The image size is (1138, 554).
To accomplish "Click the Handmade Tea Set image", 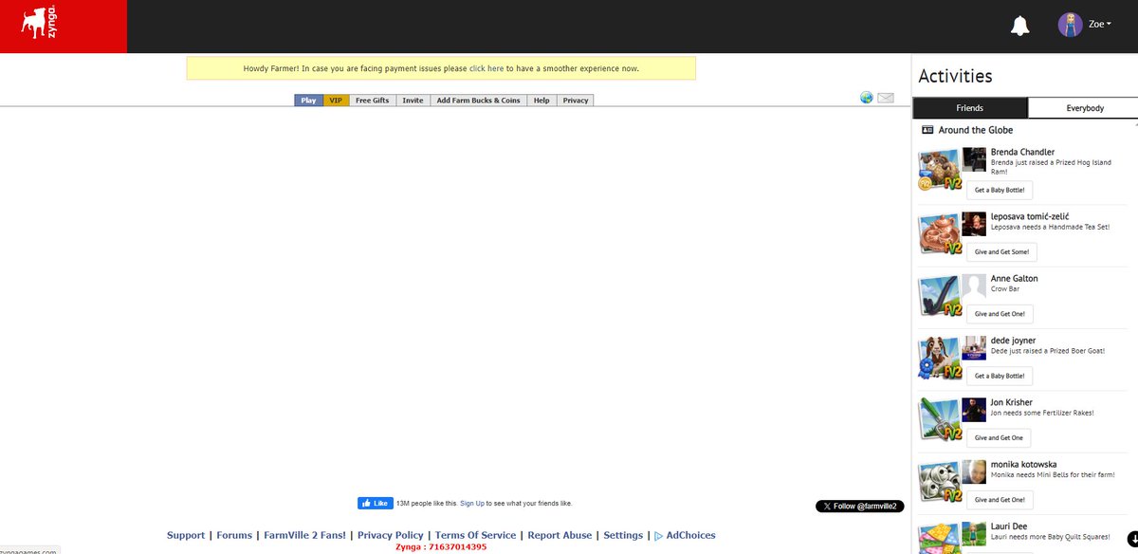I will [938, 233].
